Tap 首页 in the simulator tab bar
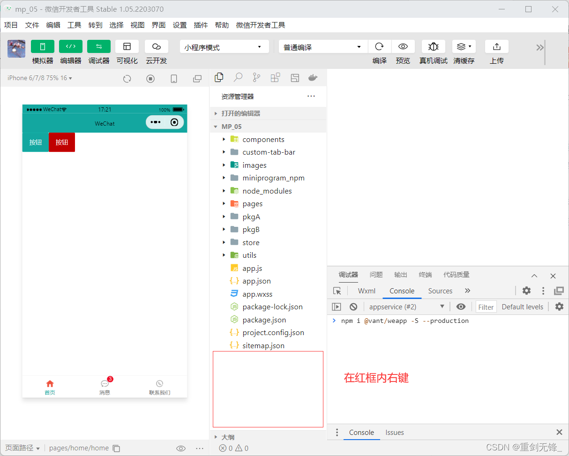Screen dimensions: 569x456 50,387
